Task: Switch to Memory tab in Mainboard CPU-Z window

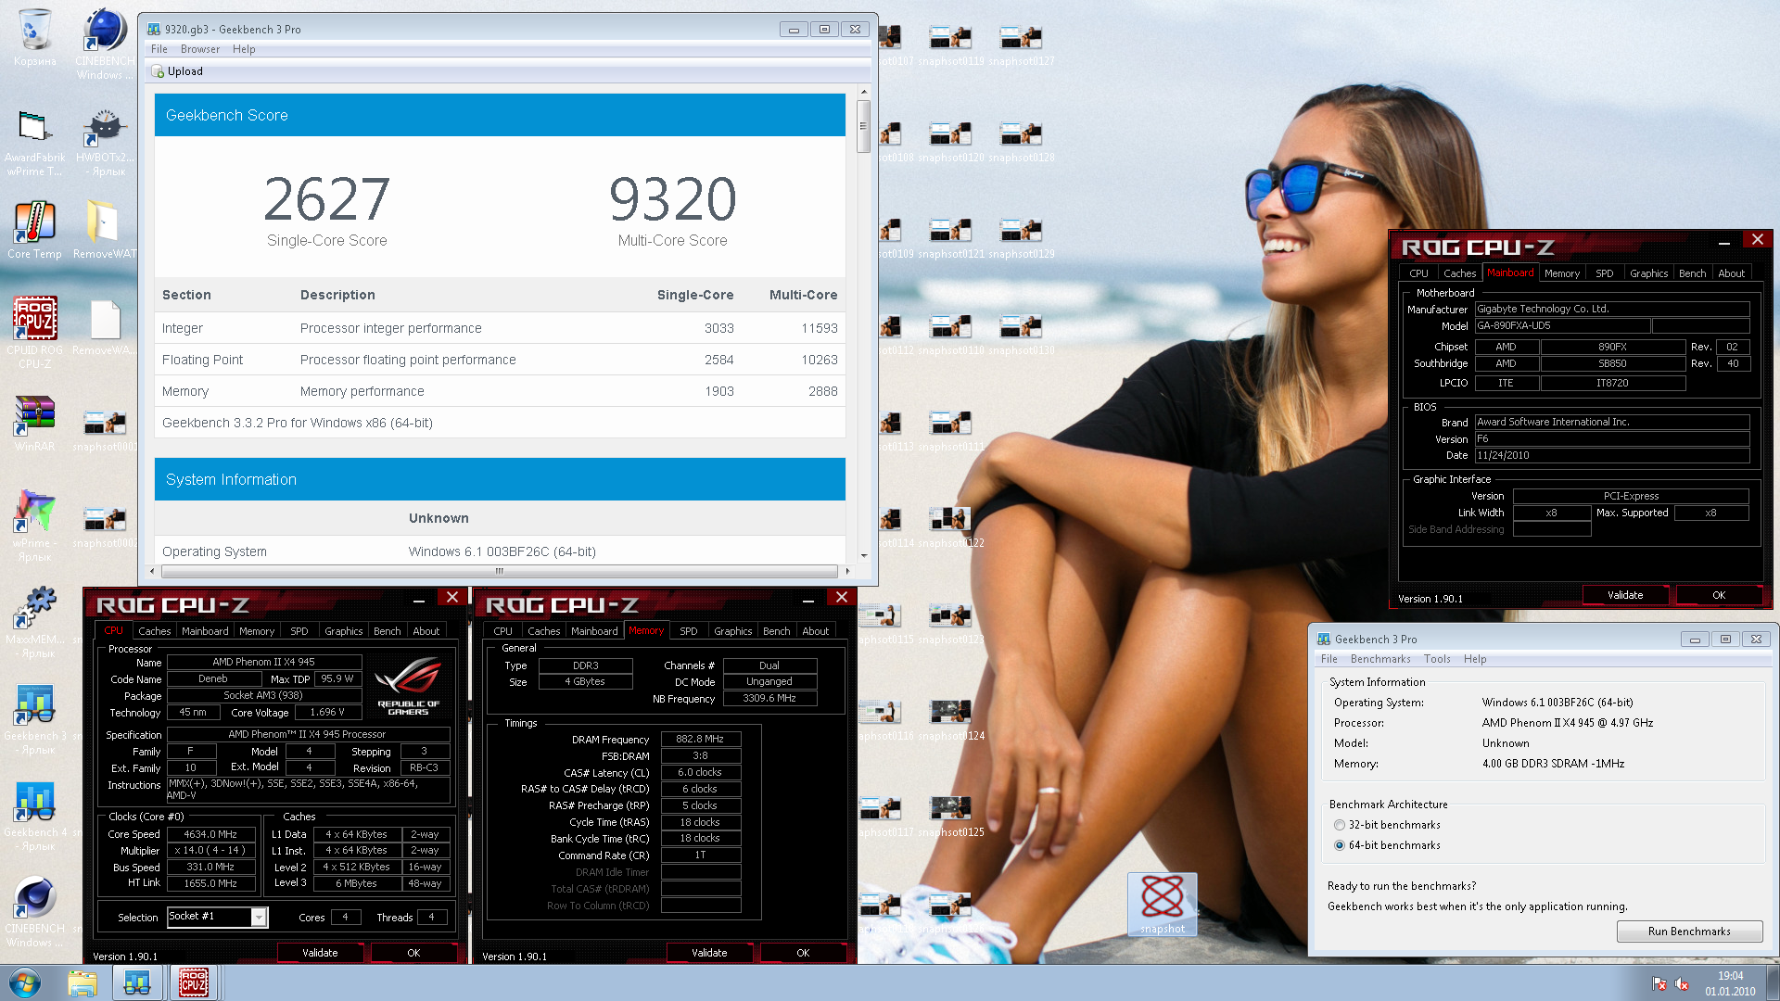Action: tap(1561, 273)
